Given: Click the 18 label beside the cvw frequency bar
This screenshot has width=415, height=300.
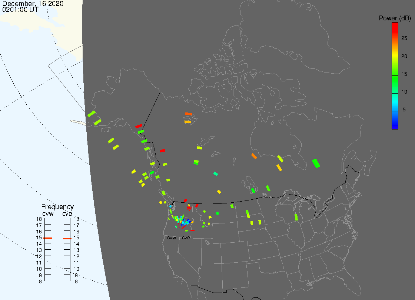Looking at the screenshot, I should point(39,219).
